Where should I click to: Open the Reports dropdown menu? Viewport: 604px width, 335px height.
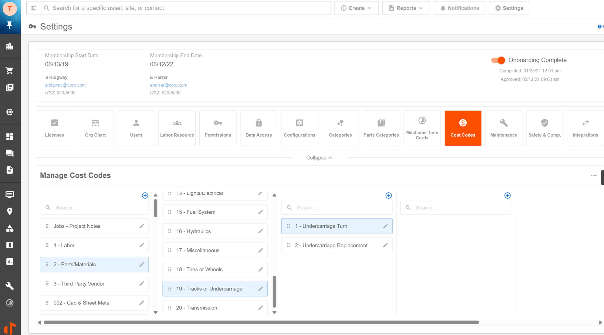(406, 8)
